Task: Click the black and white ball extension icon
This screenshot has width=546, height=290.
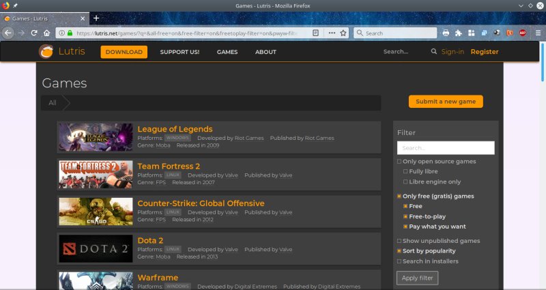Action: point(497,33)
